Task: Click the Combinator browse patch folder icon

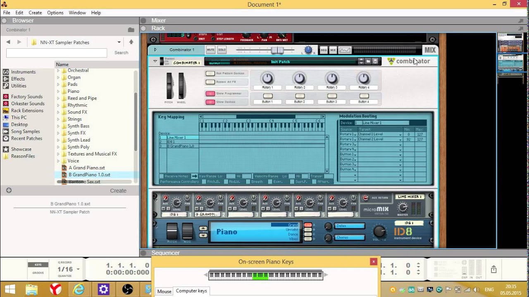Action: tap(368, 61)
